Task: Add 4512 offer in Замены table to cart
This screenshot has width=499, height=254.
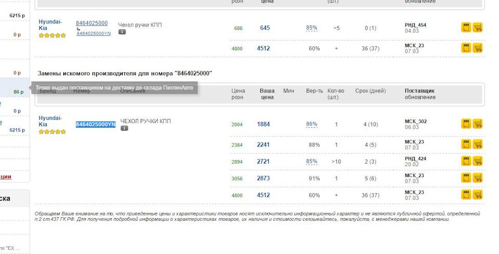Action: coord(477,195)
